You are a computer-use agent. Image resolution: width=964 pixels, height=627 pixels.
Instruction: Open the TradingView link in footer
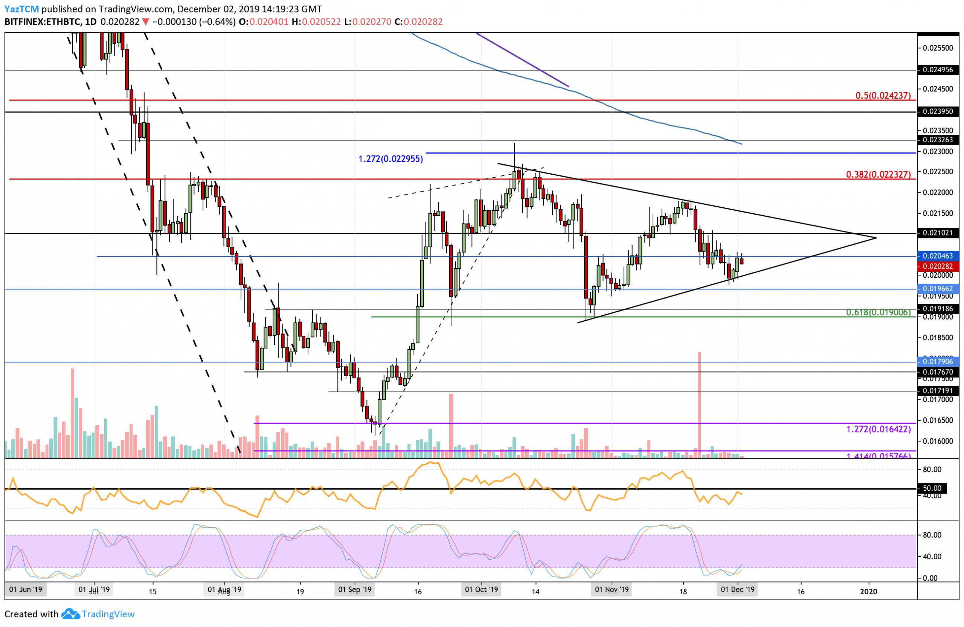108,614
